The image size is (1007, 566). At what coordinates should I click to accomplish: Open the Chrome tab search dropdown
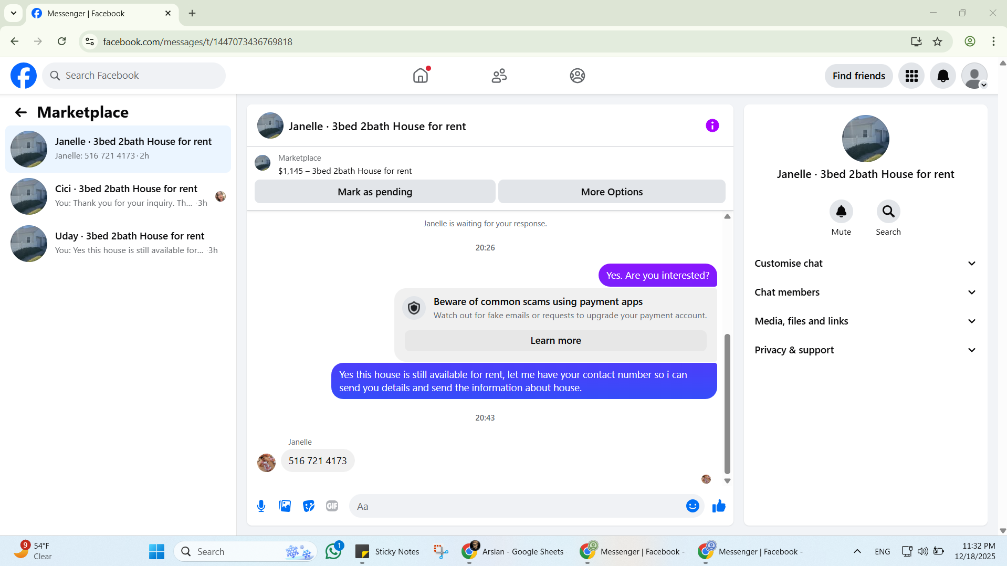pyautogui.click(x=14, y=13)
